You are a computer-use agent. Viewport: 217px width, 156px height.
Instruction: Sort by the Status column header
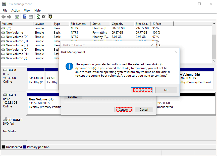pos(100,24)
